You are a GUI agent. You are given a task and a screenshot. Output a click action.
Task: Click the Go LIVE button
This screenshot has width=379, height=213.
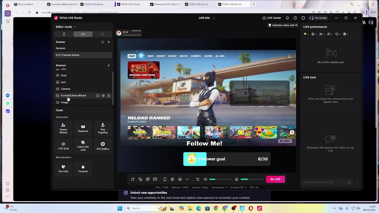pyautogui.click(x=275, y=179)
